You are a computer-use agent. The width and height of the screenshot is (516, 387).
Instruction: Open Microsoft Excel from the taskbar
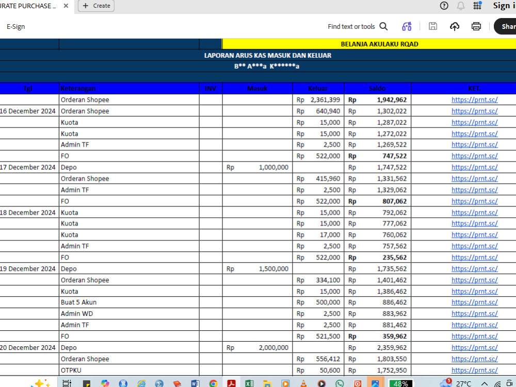[x=249, y=383]
